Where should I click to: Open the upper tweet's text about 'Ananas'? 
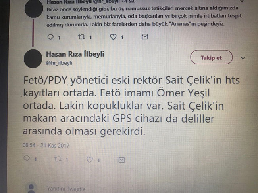[144, 16]
